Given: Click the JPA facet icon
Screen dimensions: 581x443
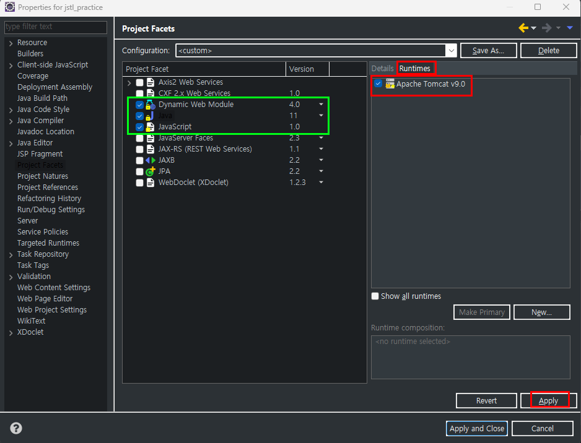Looking at the screenshot, I should click(x=150, y=171).
